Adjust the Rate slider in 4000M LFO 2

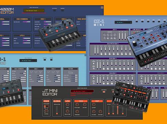point(27,41)
